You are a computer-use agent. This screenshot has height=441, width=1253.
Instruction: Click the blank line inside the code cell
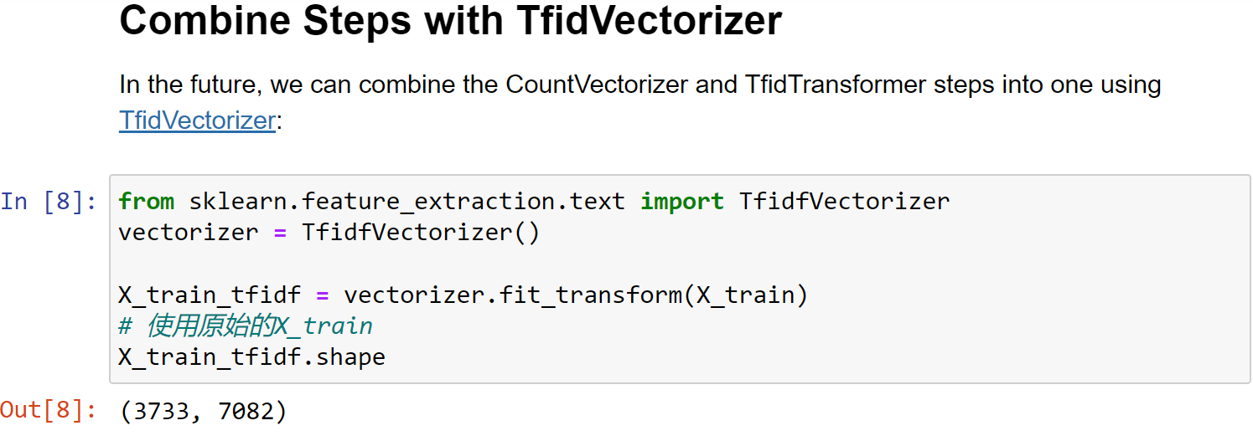click(679, 264)
